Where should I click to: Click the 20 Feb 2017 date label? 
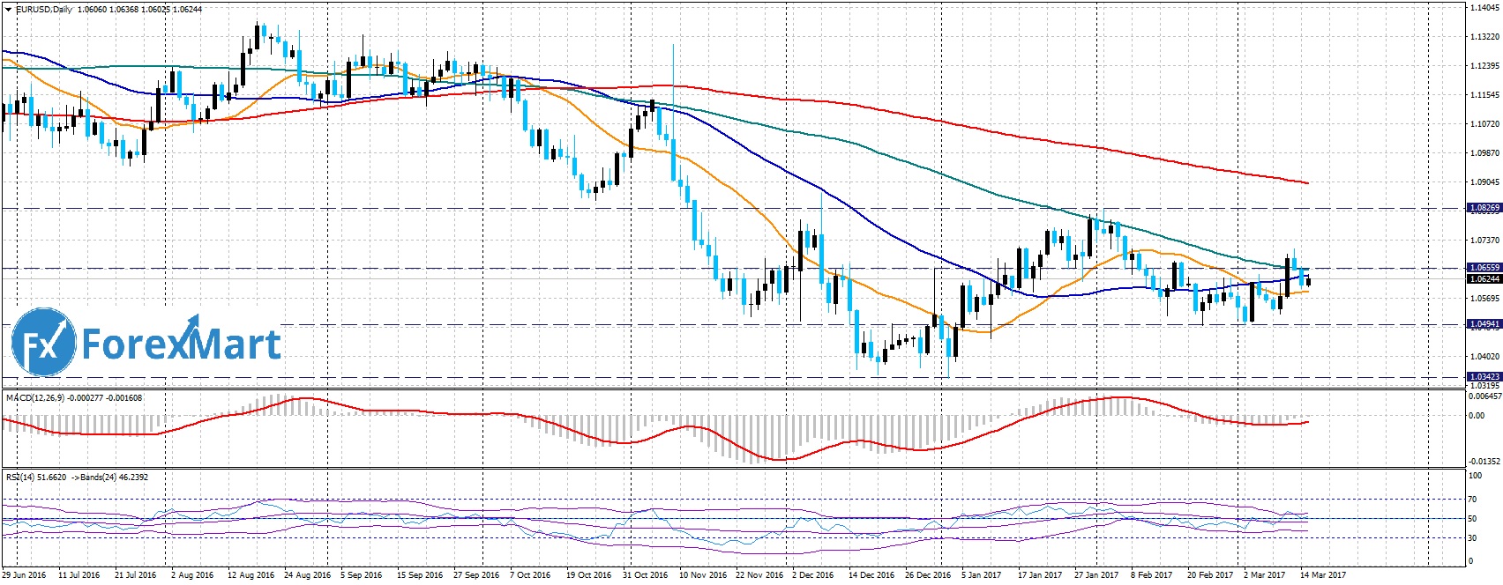click(x=1210, y=576)
